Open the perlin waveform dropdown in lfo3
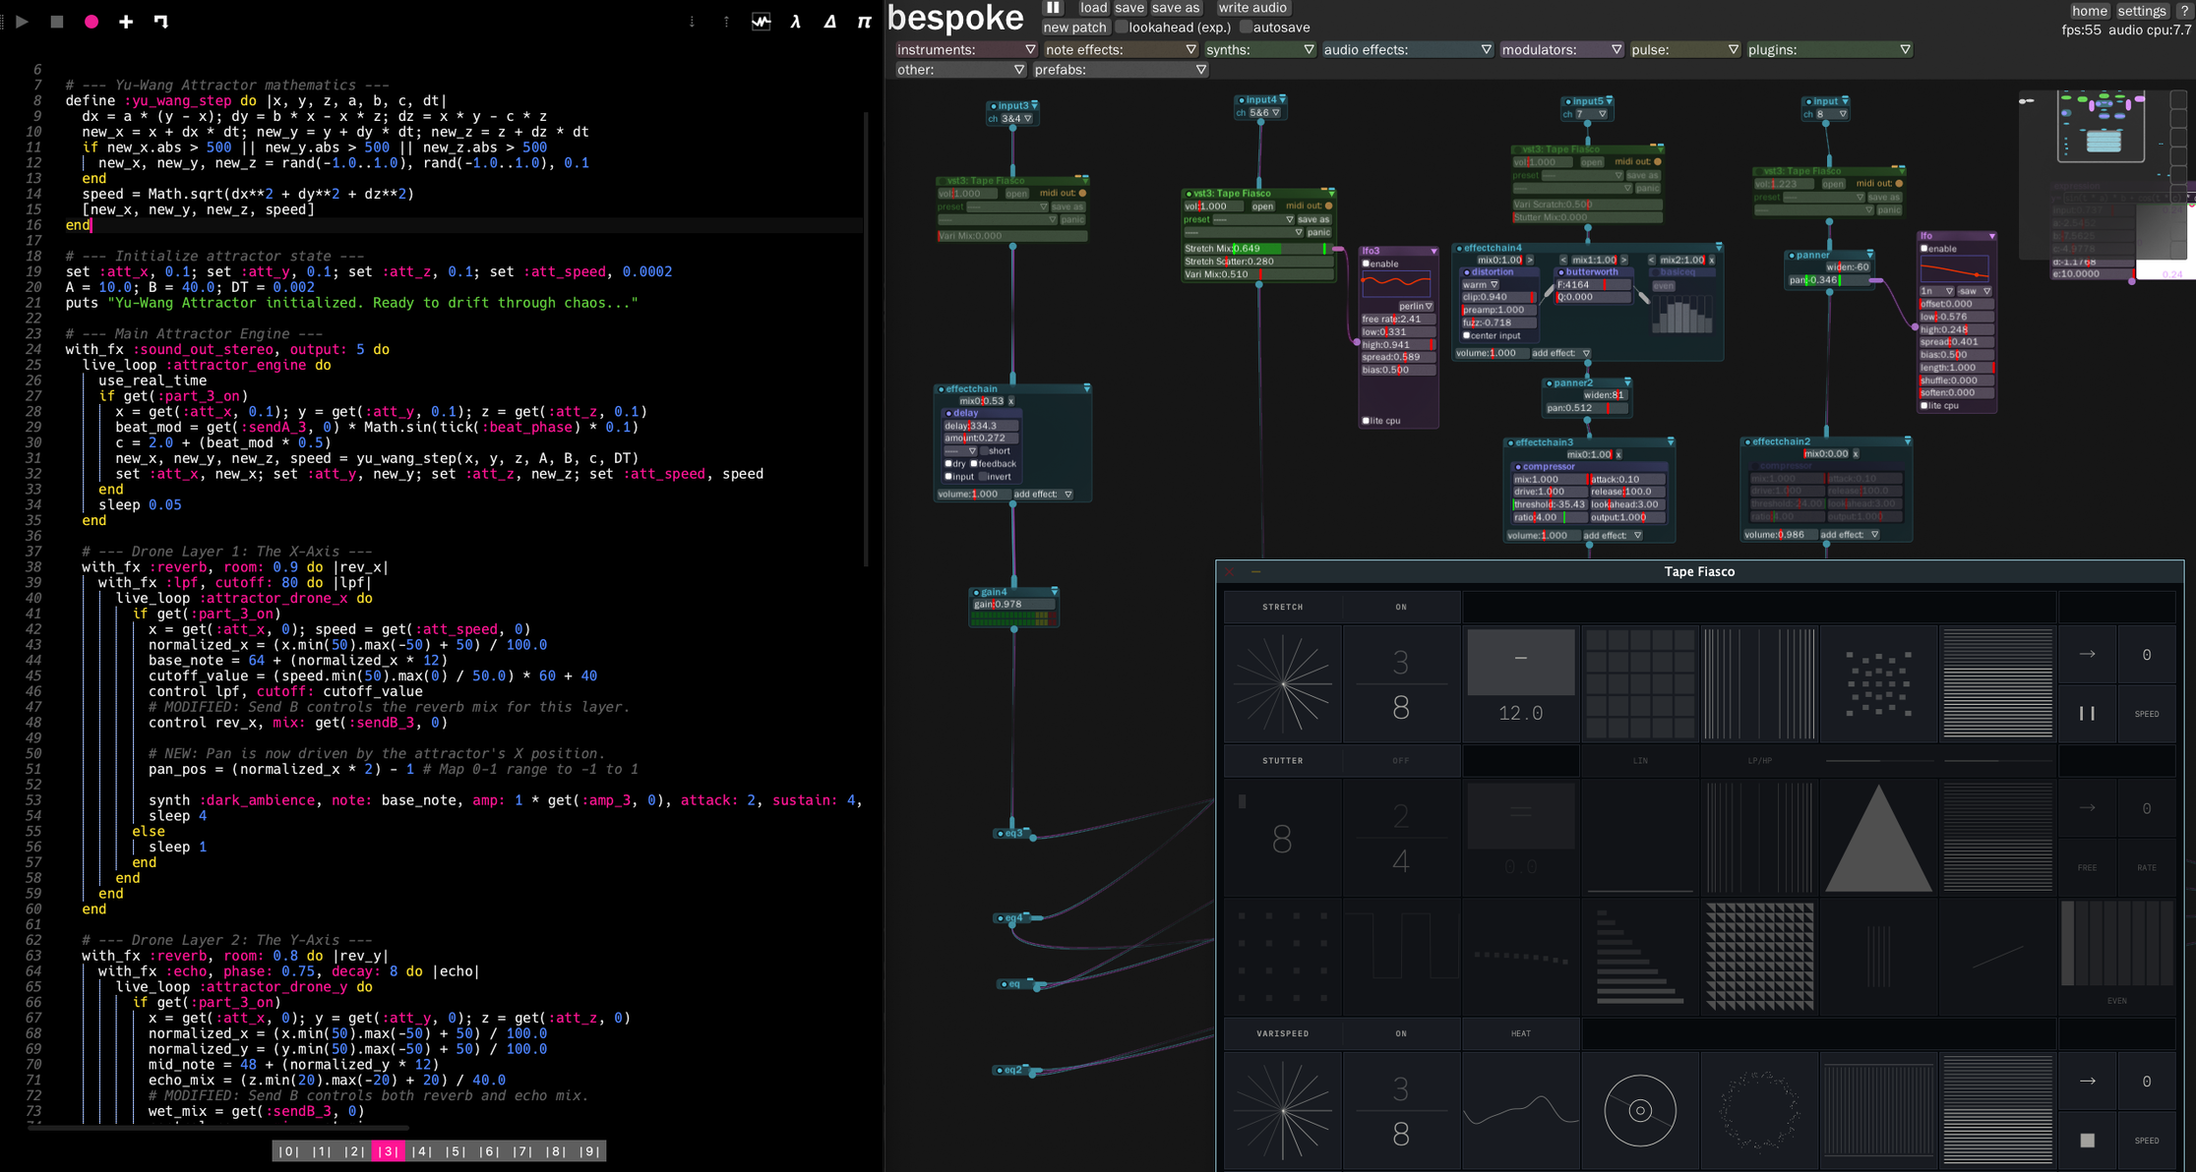Viewport: 2196px width, 1172px height. [x=1416, y=306]
